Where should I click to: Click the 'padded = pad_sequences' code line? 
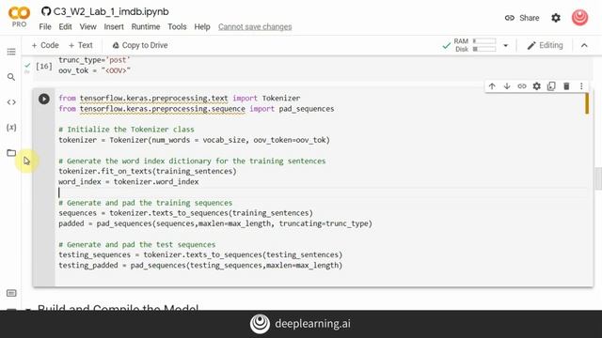215,223
